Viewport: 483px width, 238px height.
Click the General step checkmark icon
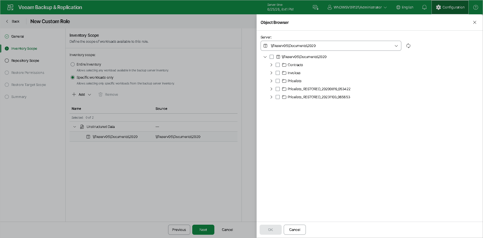(x=7, y=36)
